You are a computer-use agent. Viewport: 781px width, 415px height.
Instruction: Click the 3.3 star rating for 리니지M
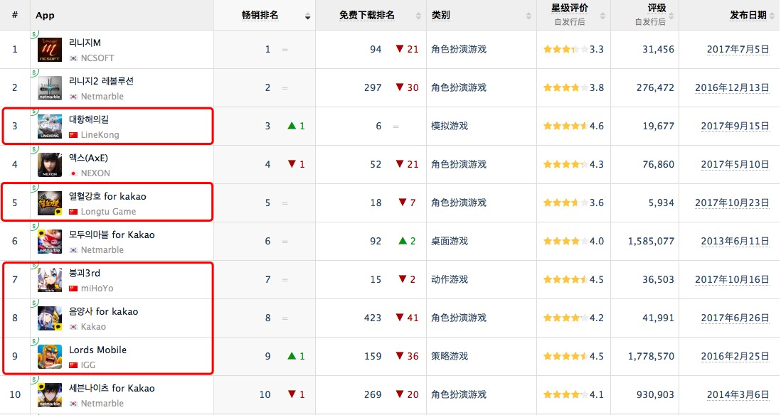pyautogui.click(x=573, y=49)
